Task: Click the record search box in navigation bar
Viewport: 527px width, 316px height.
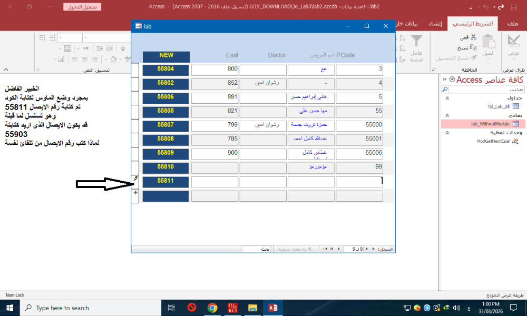Action: (x=255, y=249)
